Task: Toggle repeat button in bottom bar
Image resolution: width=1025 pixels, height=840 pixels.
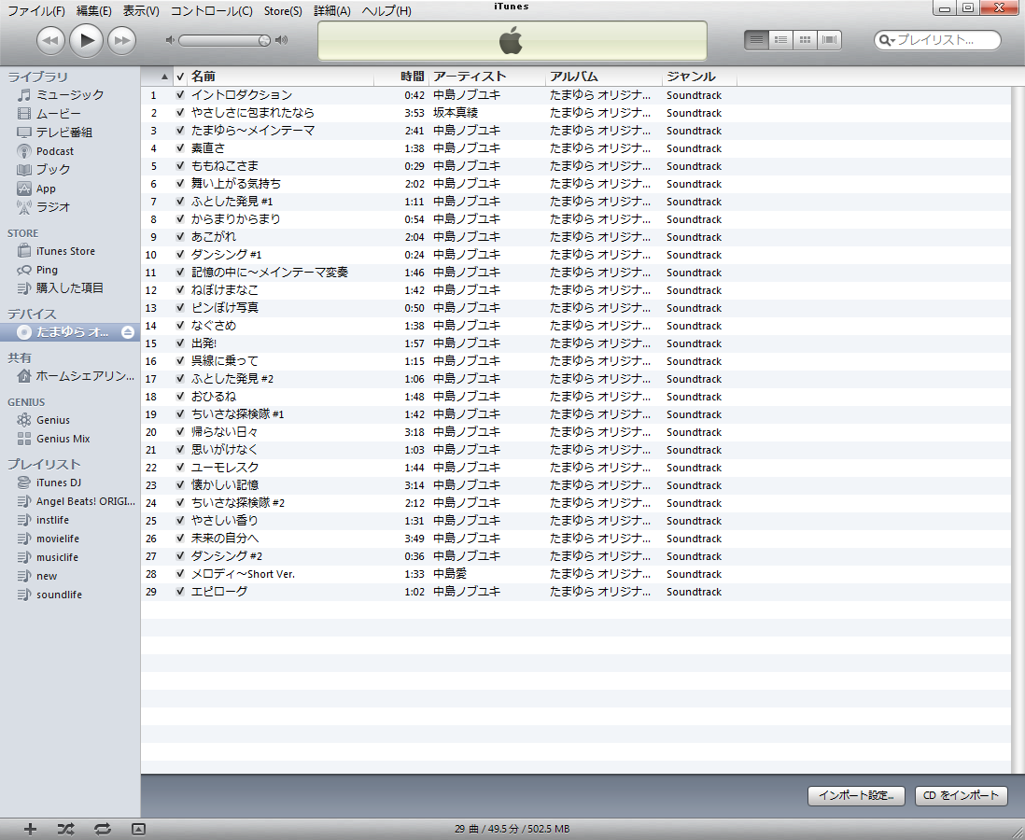Action: (x=102, y=829)
